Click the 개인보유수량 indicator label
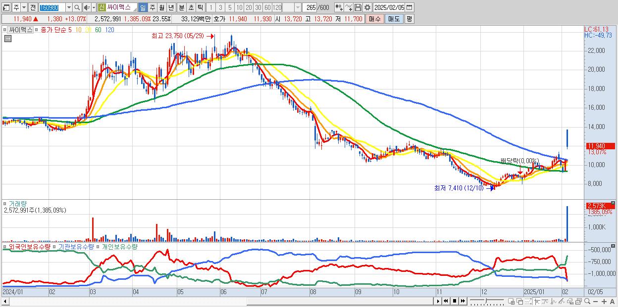Screen dimensions: 618x307 119,246
